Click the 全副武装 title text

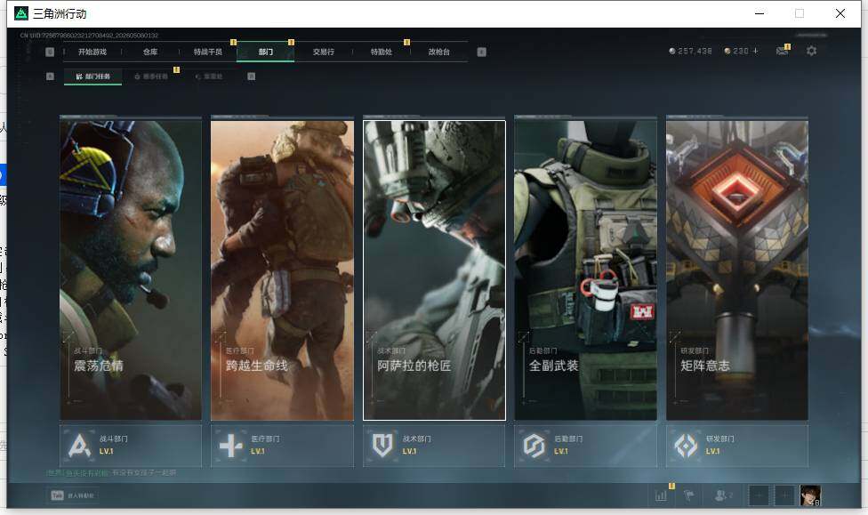pyautogui.click(x=553, y=366)
